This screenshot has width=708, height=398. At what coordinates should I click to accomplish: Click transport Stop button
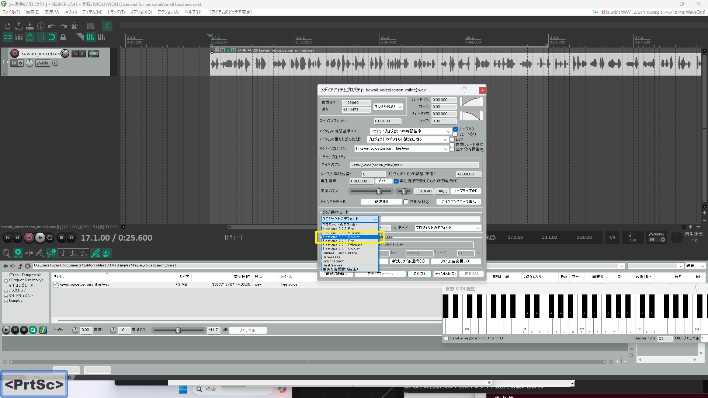[62, 238]
